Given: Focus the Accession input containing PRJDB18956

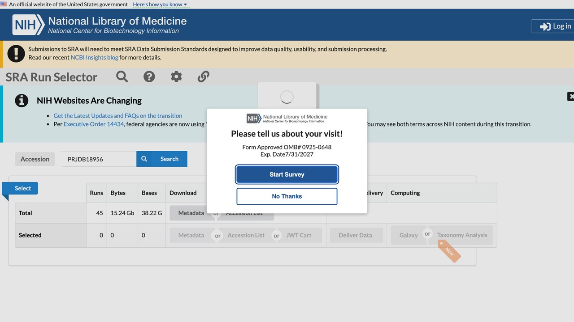Looking at the screenshot, I should (x=99, y=159).
